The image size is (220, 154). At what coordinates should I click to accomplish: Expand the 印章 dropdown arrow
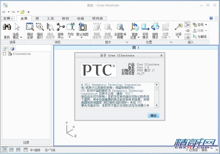pos(206,31)
